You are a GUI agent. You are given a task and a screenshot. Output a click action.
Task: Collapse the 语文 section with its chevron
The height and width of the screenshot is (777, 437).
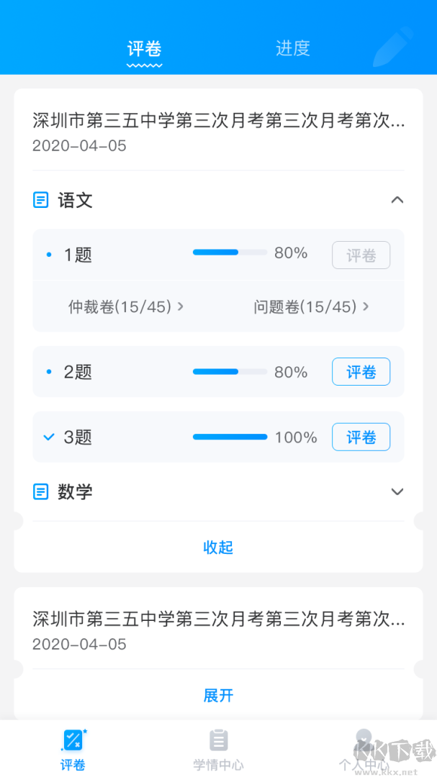pos(397,200)
